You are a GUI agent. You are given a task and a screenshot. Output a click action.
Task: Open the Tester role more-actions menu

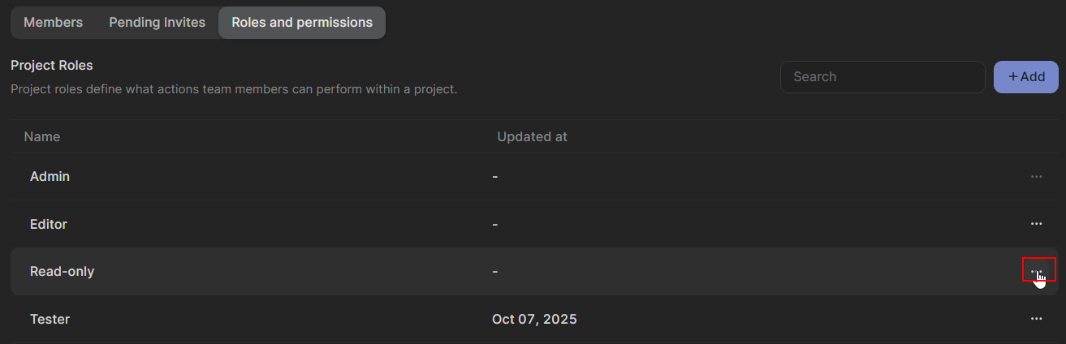pyautogui.click(x=1036, y=319)
